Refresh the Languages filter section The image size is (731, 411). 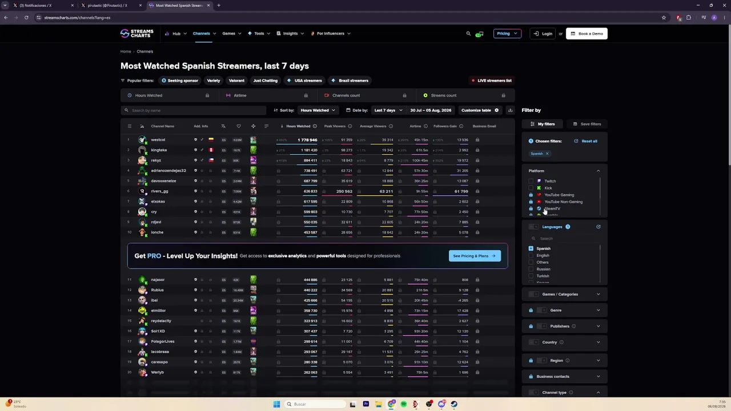[x=599, y=227]
